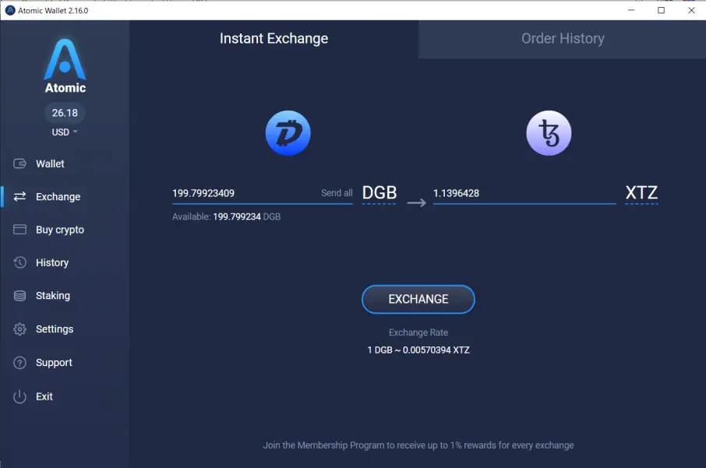Click the Tezos coin logo
This screenshot has width=706, height=468.
pos(549,133)
